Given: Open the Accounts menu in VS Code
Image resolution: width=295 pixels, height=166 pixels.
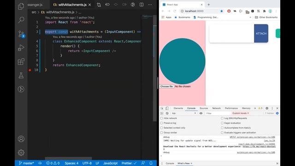Looking at the screenshot, I should tap(21, 139).
